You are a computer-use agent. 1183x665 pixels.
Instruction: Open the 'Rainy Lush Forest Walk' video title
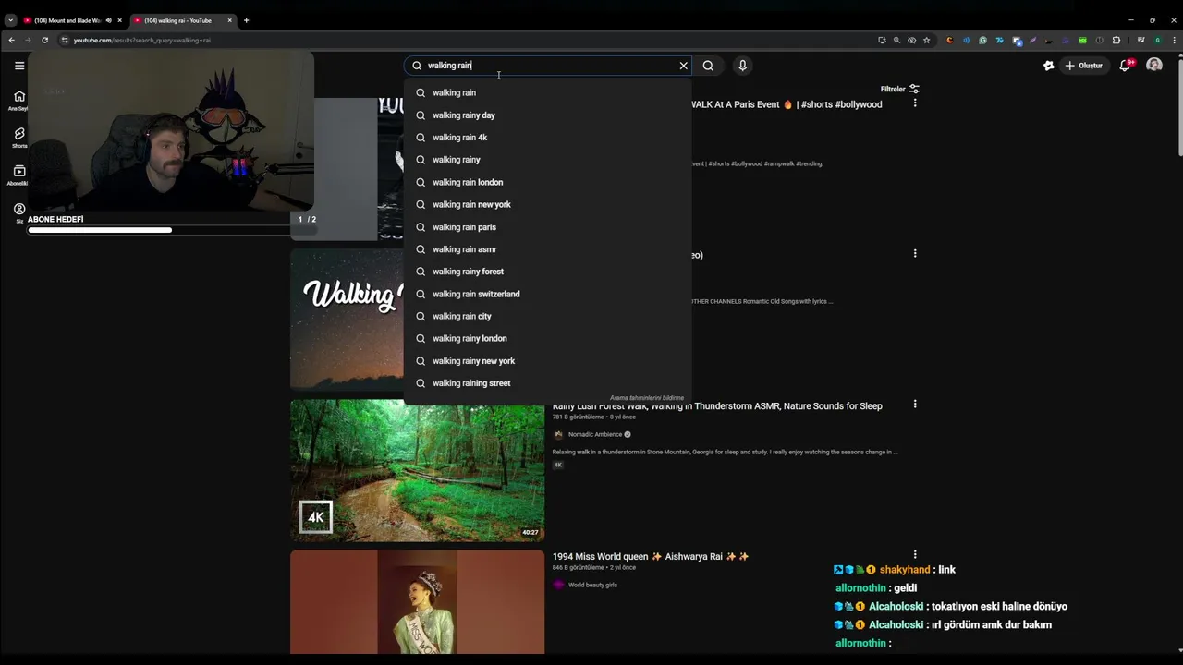coord(717,406)
